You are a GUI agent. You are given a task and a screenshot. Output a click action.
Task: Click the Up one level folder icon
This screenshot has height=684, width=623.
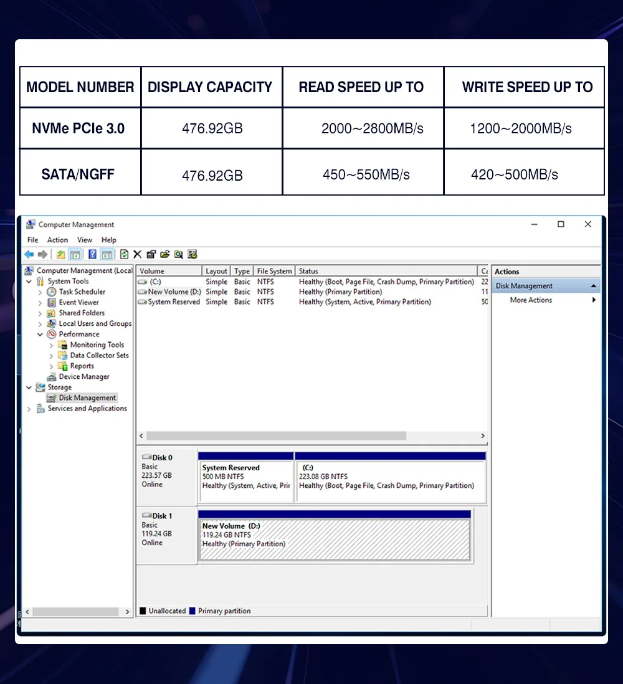60,254
